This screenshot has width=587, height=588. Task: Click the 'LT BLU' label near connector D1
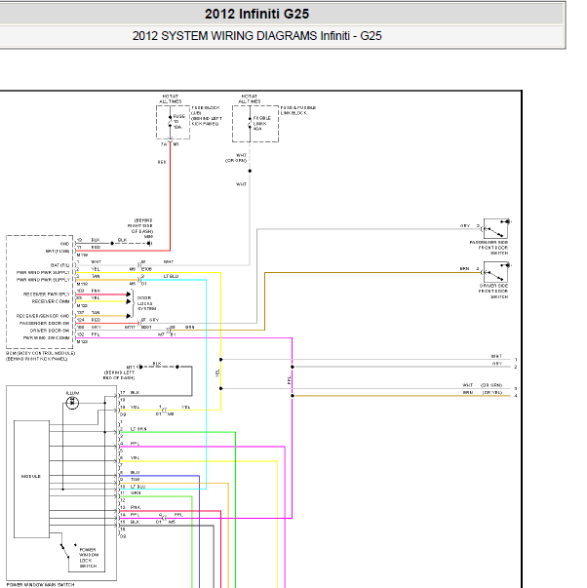click(171, 276)
